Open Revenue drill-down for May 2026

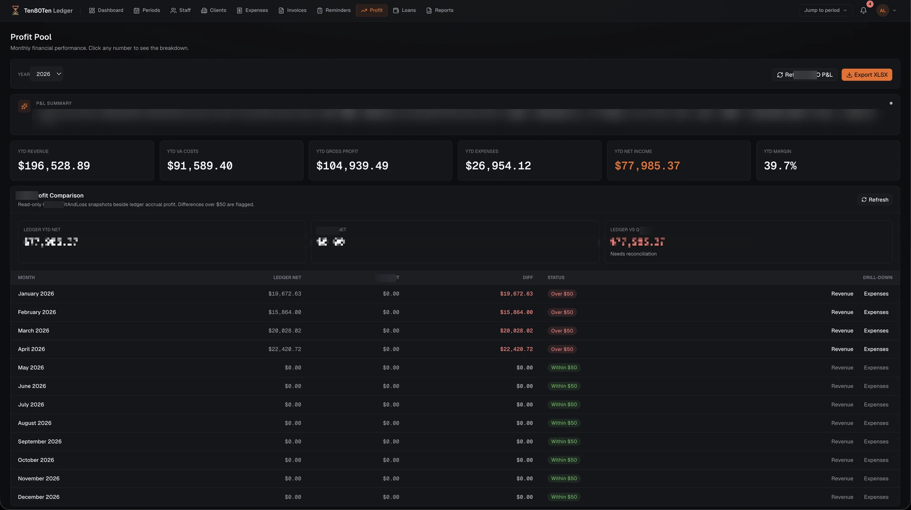coord(842,368)
